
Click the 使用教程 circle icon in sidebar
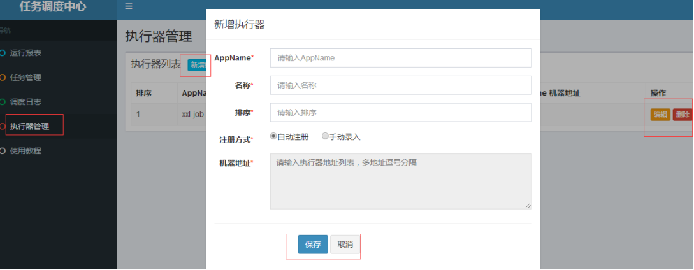pyautogui.click(x=3, y=151)
